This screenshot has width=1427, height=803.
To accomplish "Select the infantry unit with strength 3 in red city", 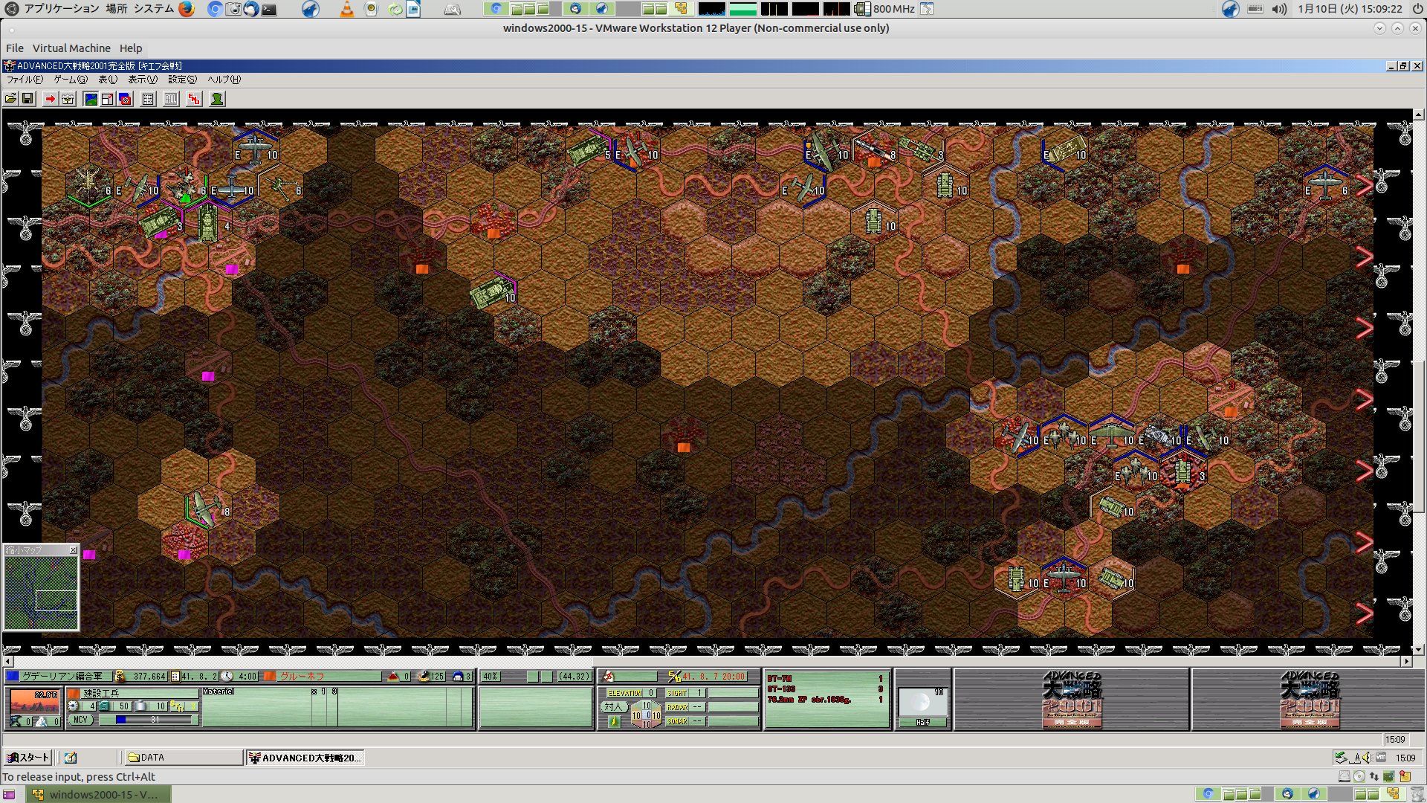I will point(1182,470).
